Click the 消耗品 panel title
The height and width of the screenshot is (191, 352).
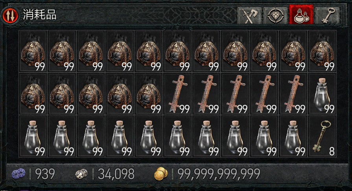click(x=39, y=15)
